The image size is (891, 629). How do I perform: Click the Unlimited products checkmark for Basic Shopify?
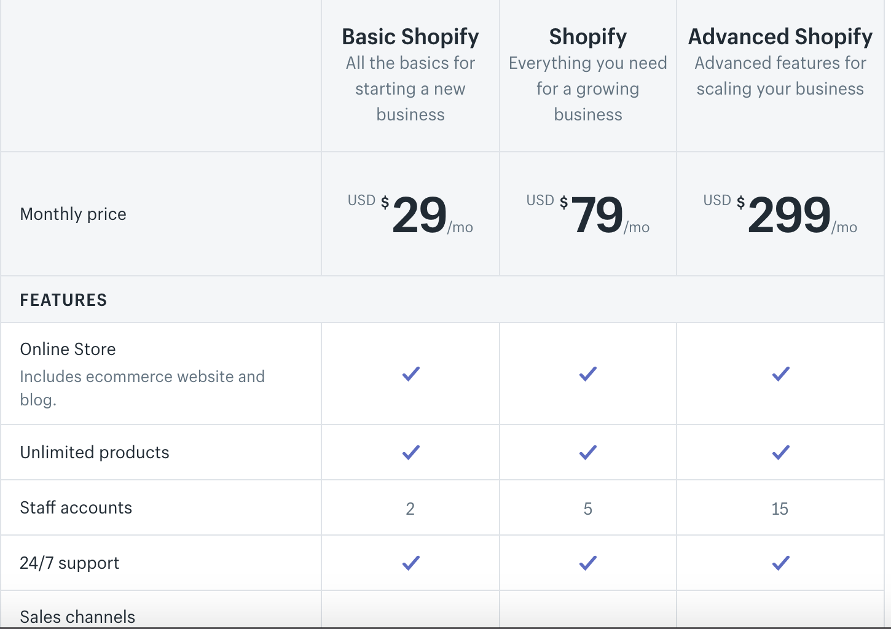pyautogui.click(x=410, y=453)
